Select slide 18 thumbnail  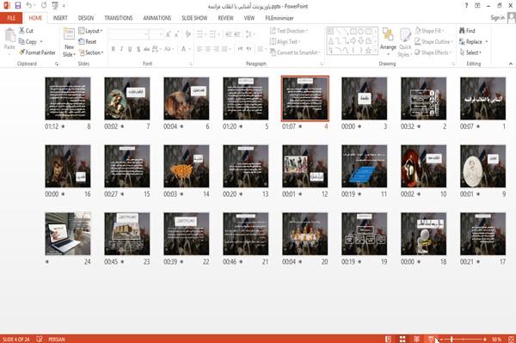(423, 234)
